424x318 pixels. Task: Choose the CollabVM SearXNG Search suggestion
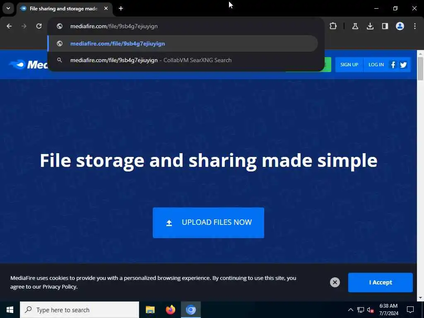(183, 60)
